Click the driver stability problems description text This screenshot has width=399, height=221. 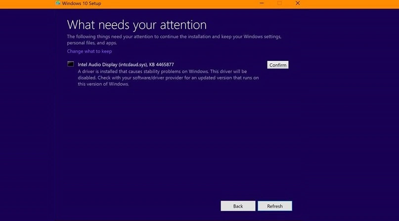(168, 78)
